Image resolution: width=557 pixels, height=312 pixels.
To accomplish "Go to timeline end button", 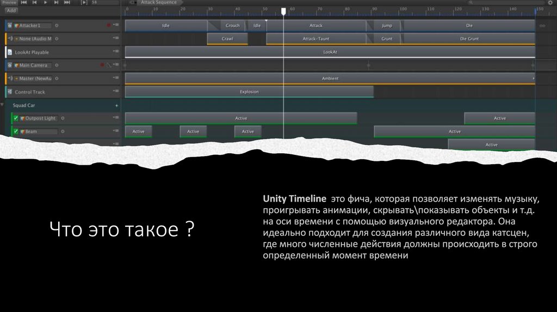I will [67, 2].
